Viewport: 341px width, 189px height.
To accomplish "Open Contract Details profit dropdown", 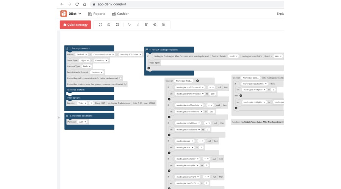I will (x=233, y=56).
